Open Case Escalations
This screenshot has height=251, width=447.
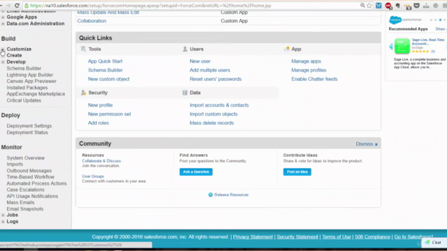[26, 190]
